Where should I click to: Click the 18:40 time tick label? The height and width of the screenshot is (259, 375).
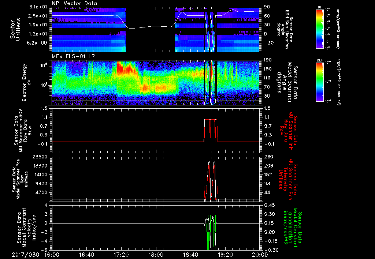click(x=190, y=255)
